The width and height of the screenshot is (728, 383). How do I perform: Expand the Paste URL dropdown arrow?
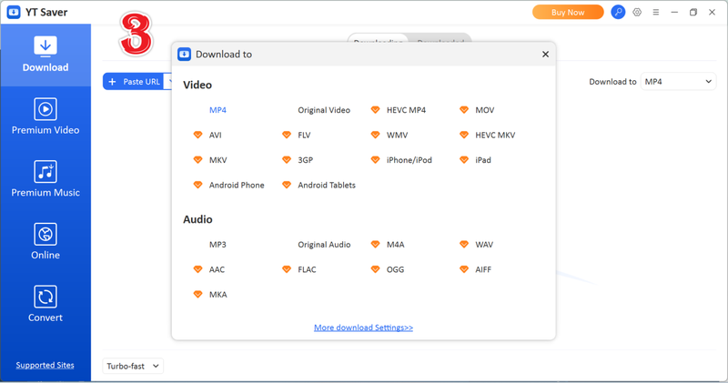pos(168,82)
